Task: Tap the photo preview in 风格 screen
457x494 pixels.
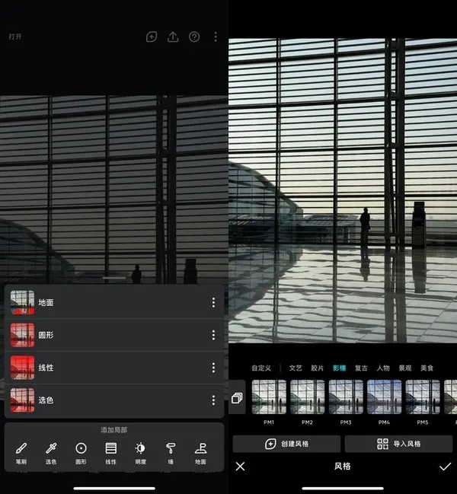Action: tap(343, 190)
